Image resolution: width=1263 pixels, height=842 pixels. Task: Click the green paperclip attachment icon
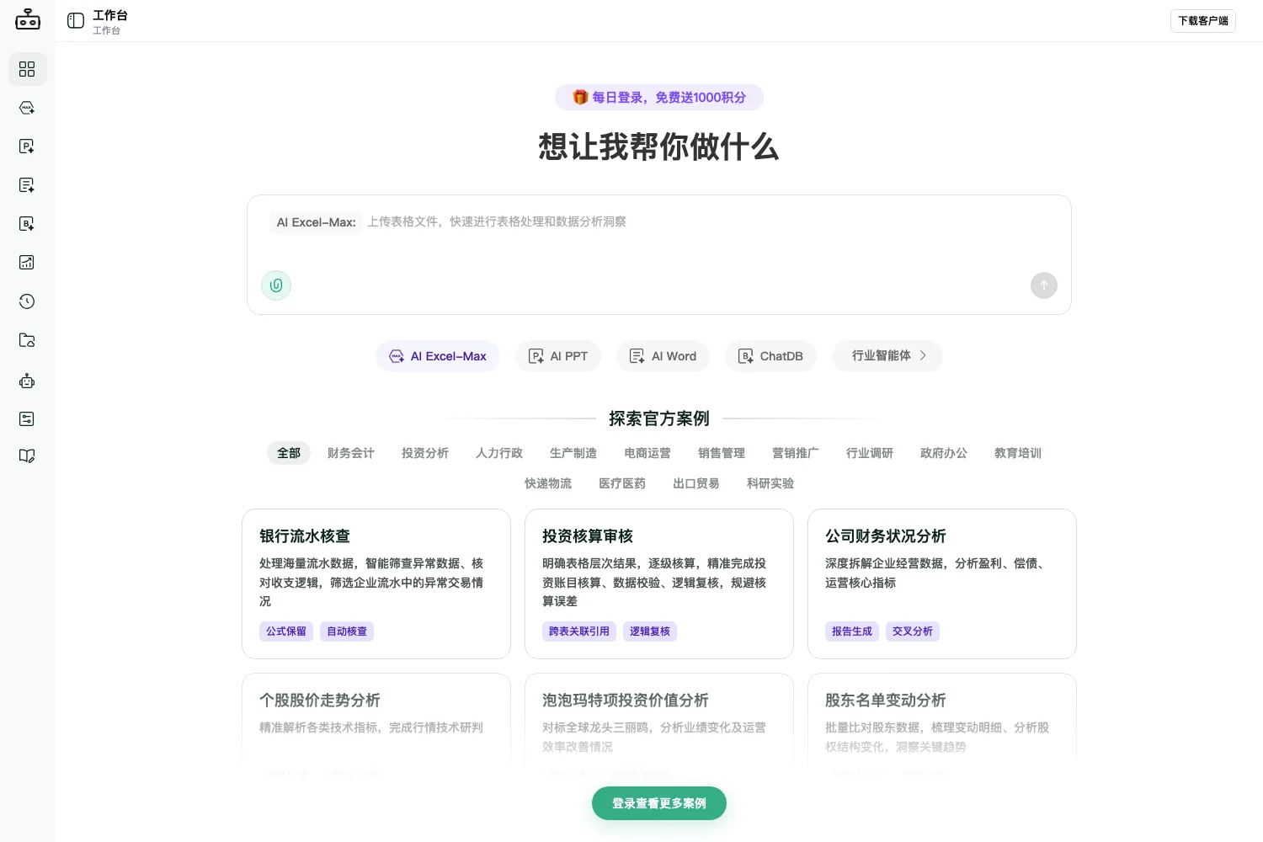coord(276,285)
